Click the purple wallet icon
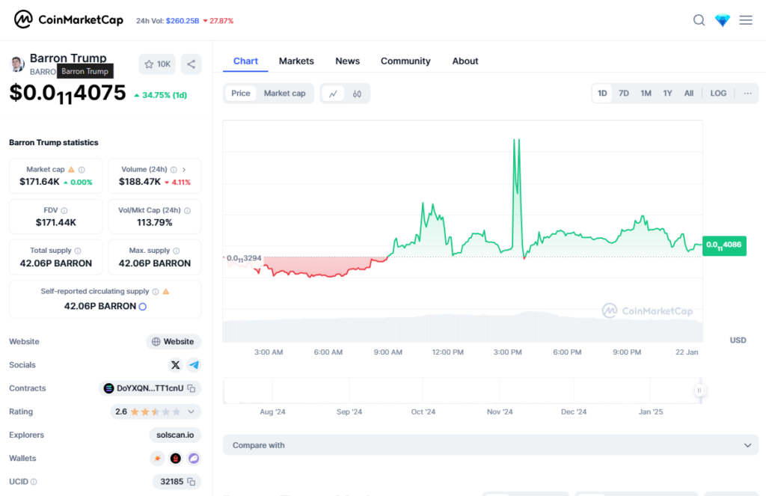766x496 pixels. (194, 459)
